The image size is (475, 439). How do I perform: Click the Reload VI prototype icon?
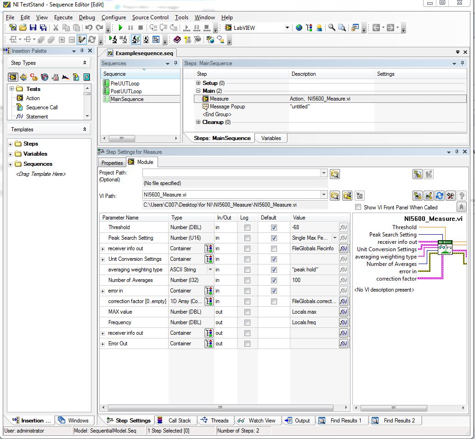440,196
